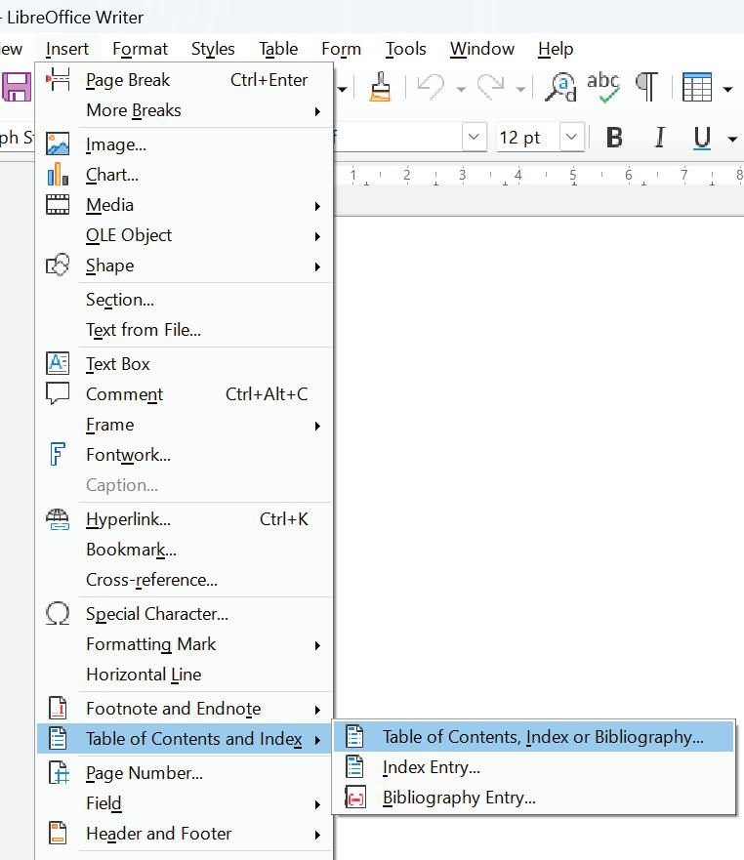This screenshot has height=860, width=744.
Task: Select Table of Contents, Index or Bibliography...
Action: point(534,737)
